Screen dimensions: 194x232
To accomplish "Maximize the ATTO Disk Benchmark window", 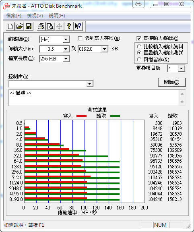I will 167,4.
